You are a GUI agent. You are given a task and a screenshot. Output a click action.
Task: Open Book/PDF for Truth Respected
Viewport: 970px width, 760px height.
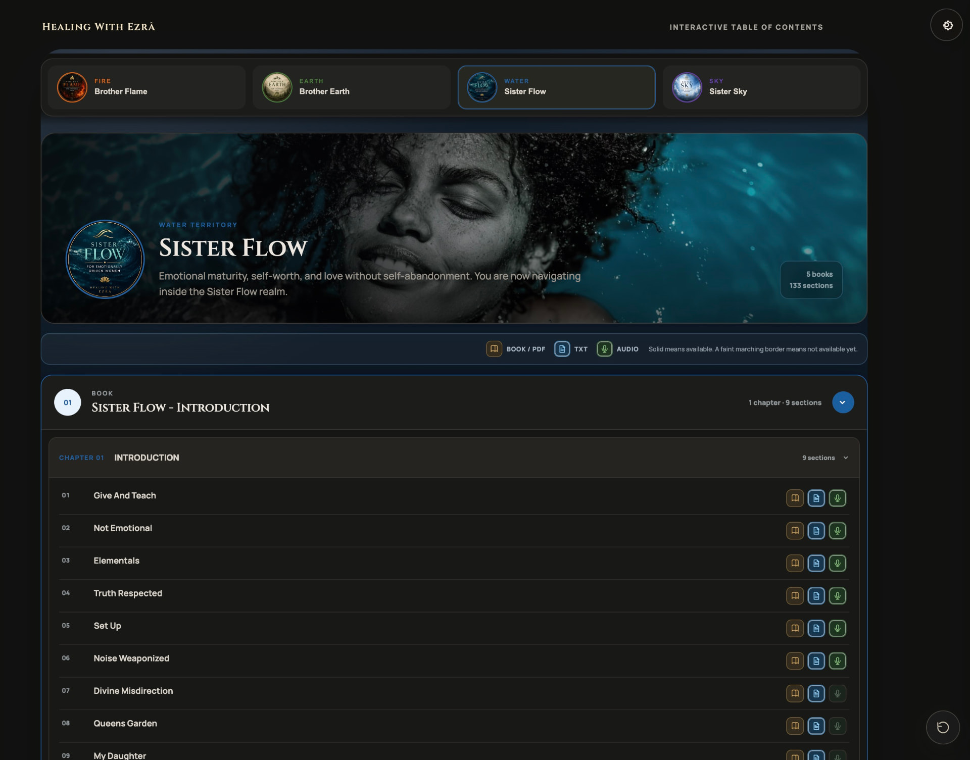click(x=795, y=596)
